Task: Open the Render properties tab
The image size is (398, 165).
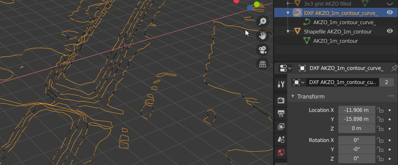Action: pos(281,100)
